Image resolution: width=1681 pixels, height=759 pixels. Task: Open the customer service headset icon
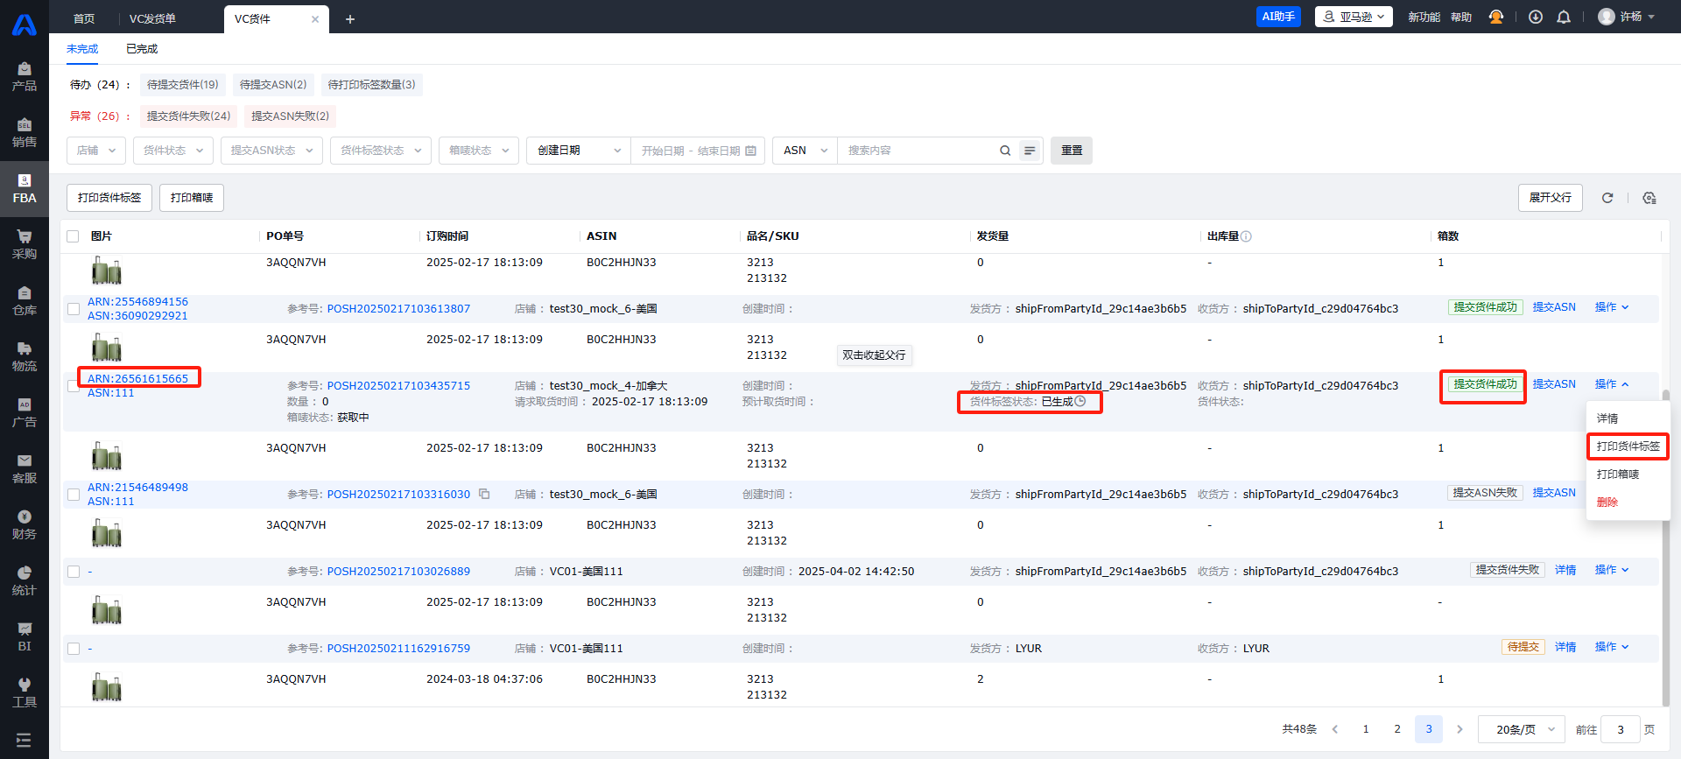click(x=1496, y=17)
